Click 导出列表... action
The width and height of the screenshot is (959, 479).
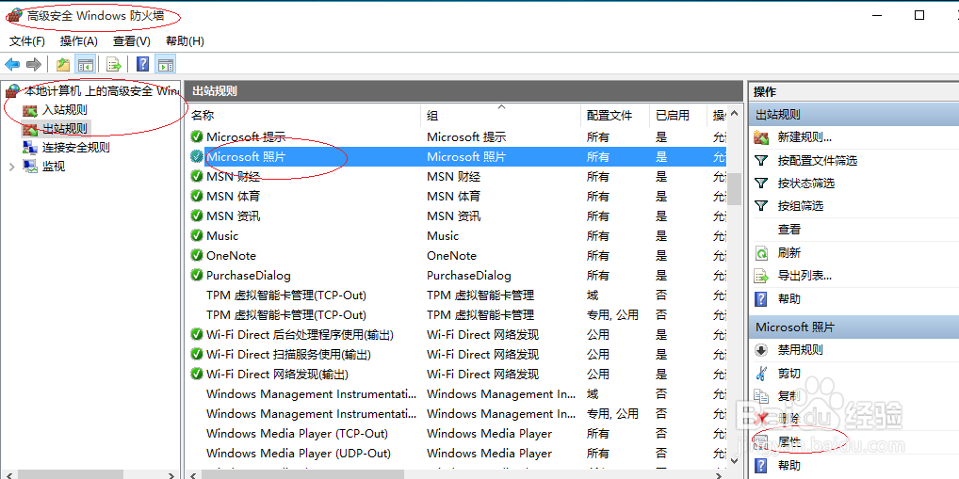click(805, 276)
